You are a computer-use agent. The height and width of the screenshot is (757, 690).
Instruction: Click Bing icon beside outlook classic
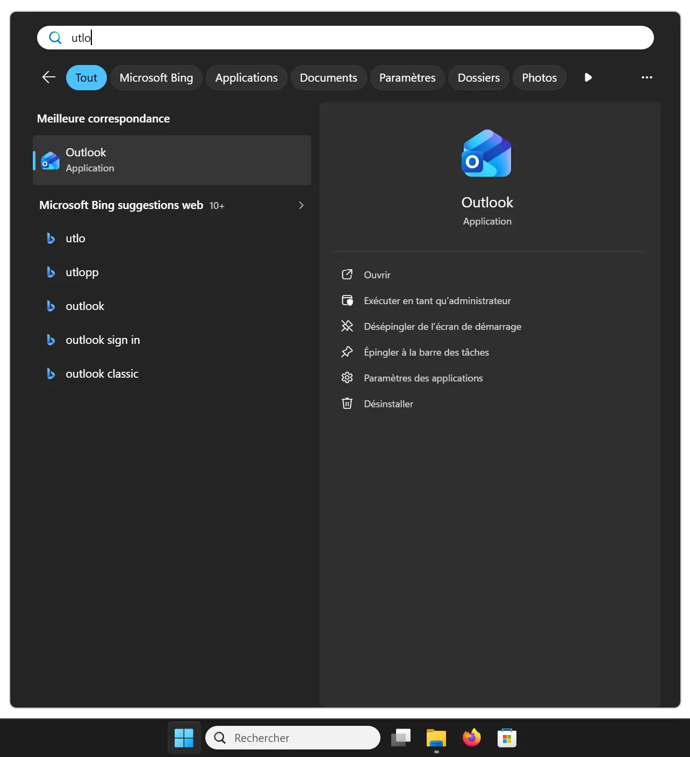[51, 374]
